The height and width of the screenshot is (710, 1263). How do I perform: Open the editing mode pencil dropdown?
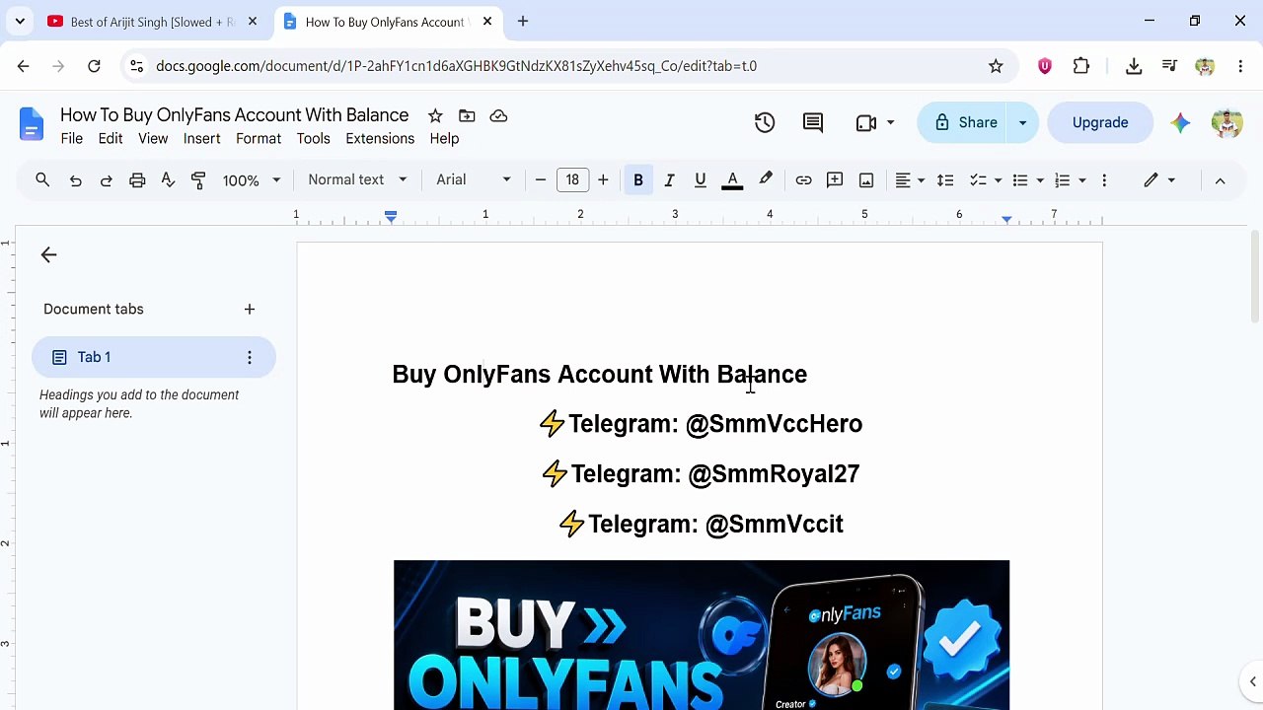[x=1159, y=180]
